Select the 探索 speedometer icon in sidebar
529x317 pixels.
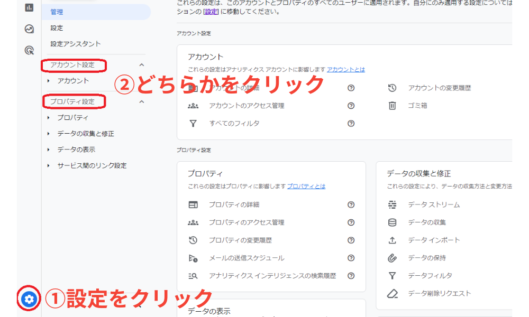click(29, 27)
